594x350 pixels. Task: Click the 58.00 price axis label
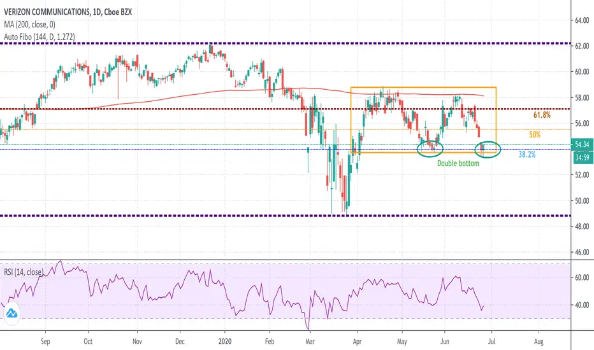(x=582, y=97)
